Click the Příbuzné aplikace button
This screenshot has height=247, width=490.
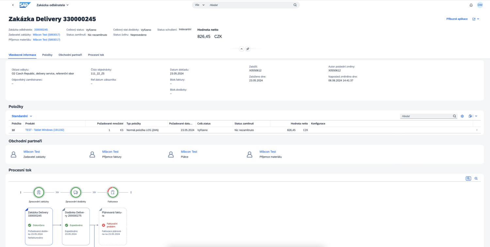pyautogui.click(x=457, y=19)
